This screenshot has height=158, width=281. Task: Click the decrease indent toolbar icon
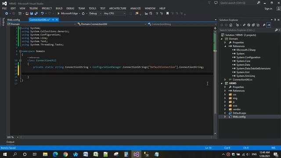click(146, 14)
